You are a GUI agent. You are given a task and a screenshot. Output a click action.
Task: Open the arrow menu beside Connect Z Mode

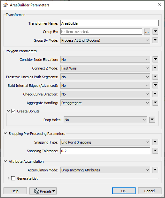(x=155, y=68)
